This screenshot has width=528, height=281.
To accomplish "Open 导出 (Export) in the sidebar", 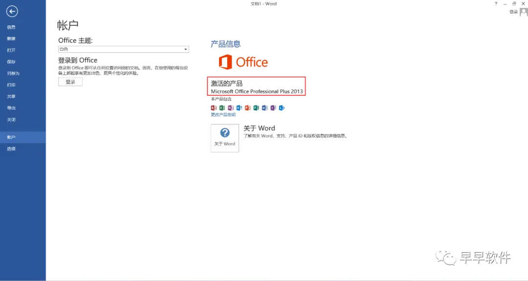I will [x=23, y=108].
